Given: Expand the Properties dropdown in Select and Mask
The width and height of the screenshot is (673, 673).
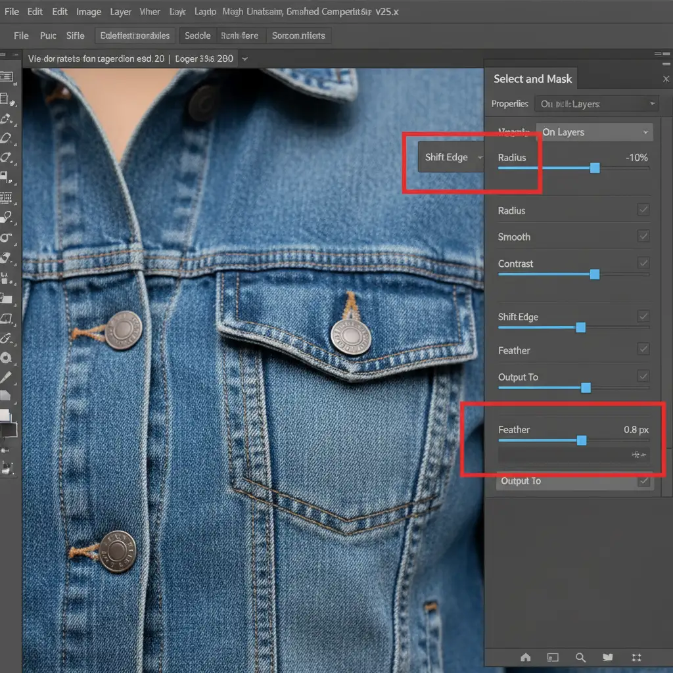Looking at the screenshot, I should point(597,104).
